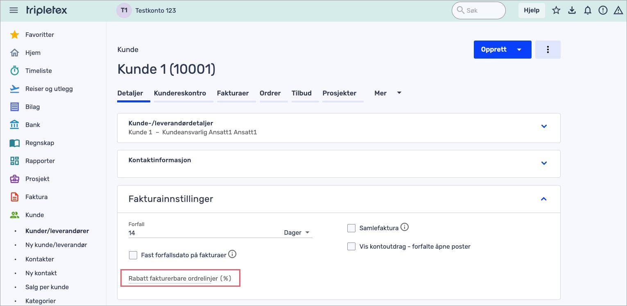Open the Mer tab dropdown

click(x=388, y=93)
